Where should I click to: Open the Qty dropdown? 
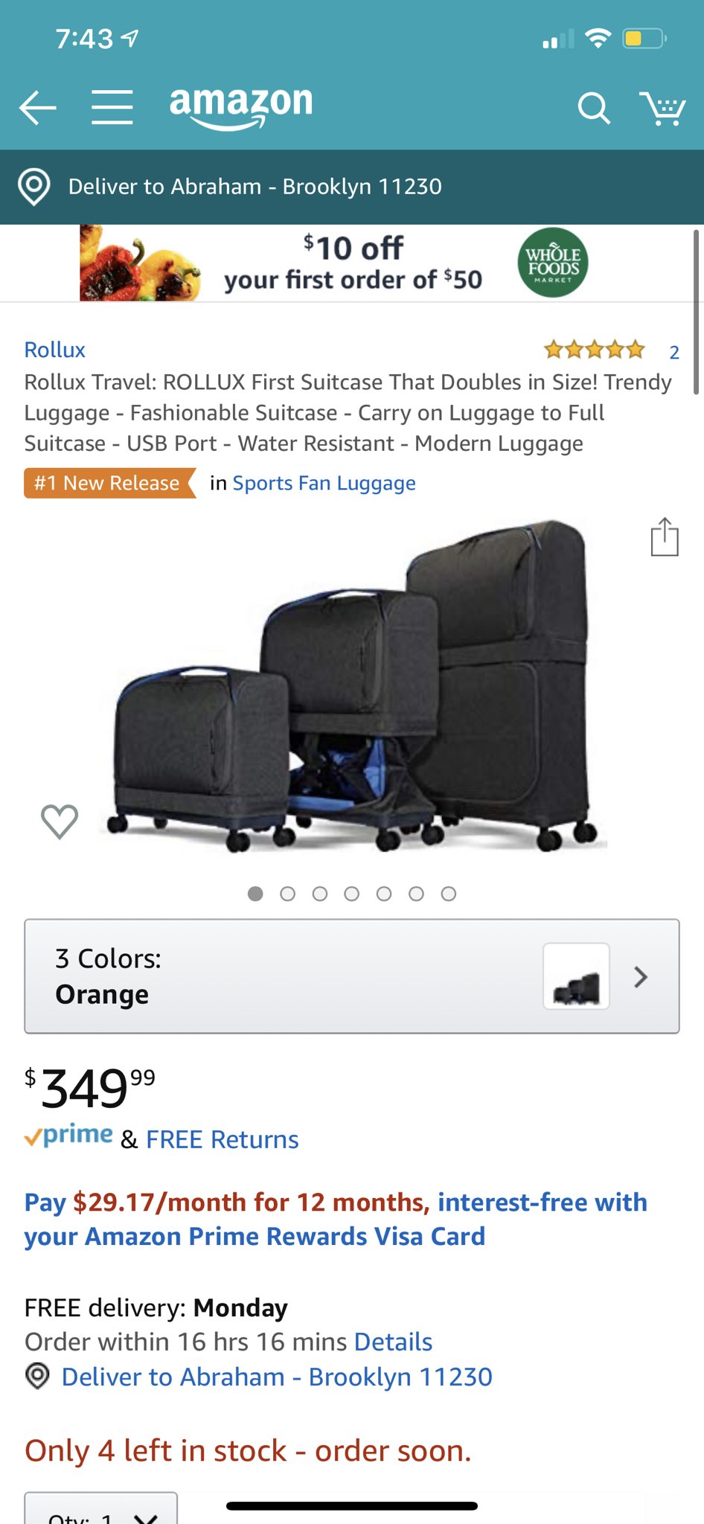point(101,1509)
